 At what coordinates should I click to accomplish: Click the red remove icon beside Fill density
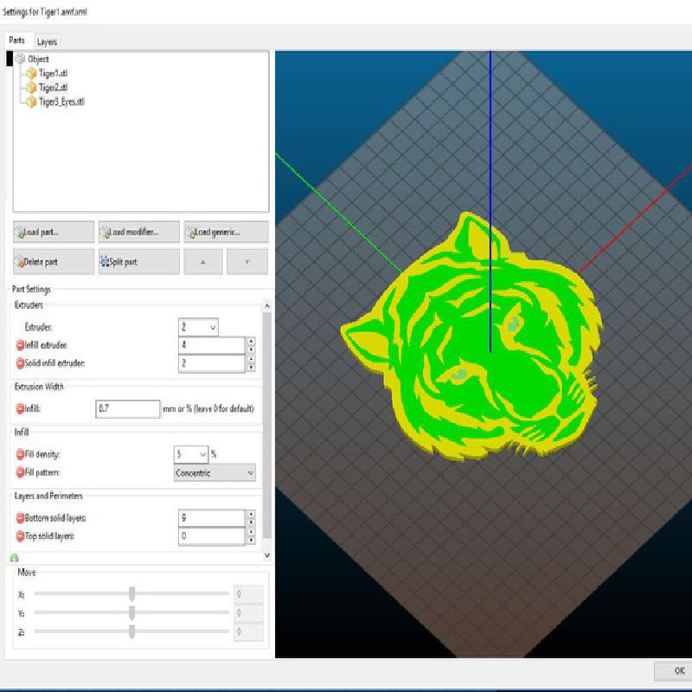[x=21, y=454]
